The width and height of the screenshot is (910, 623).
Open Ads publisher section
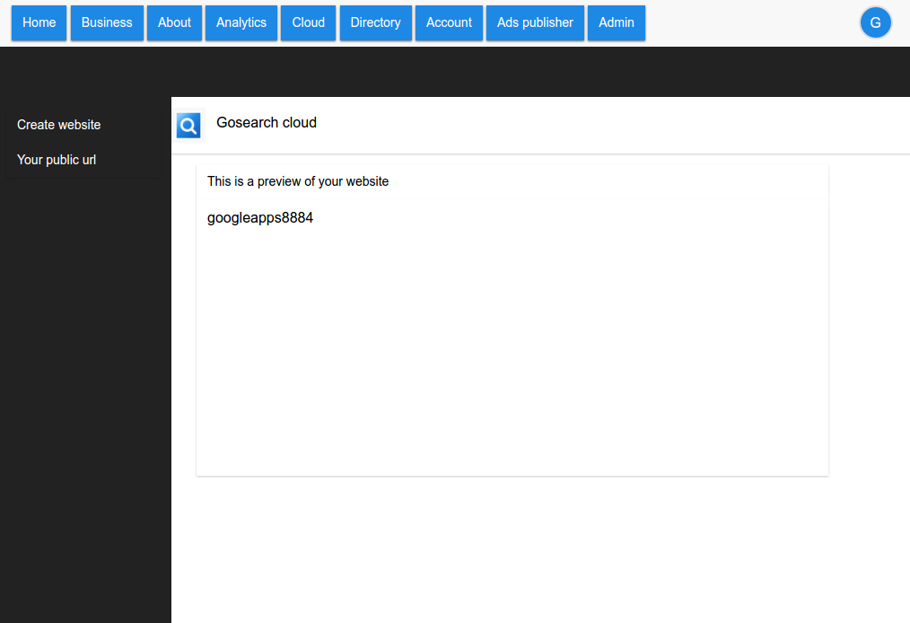535,22
